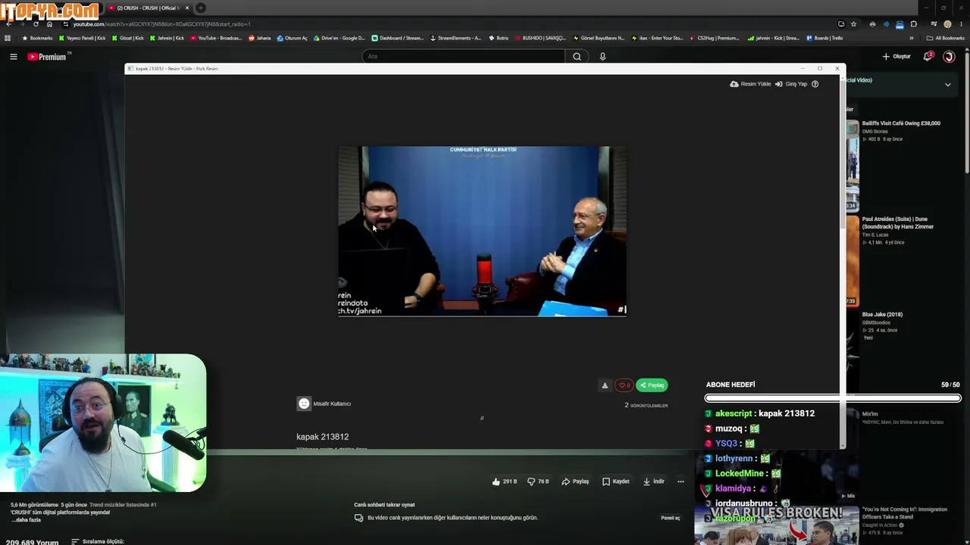
Task: Select the CRUSH Official browser tab
Action: (149, 8)
